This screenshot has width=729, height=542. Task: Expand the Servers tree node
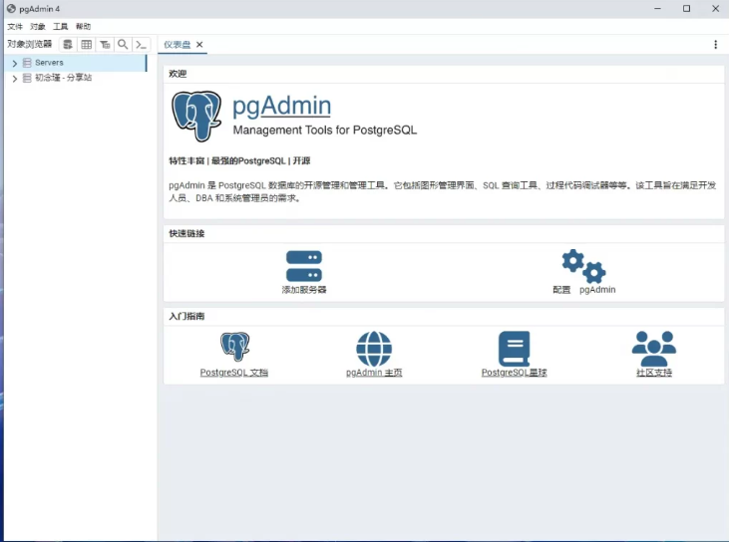click(x=14, y=63)
